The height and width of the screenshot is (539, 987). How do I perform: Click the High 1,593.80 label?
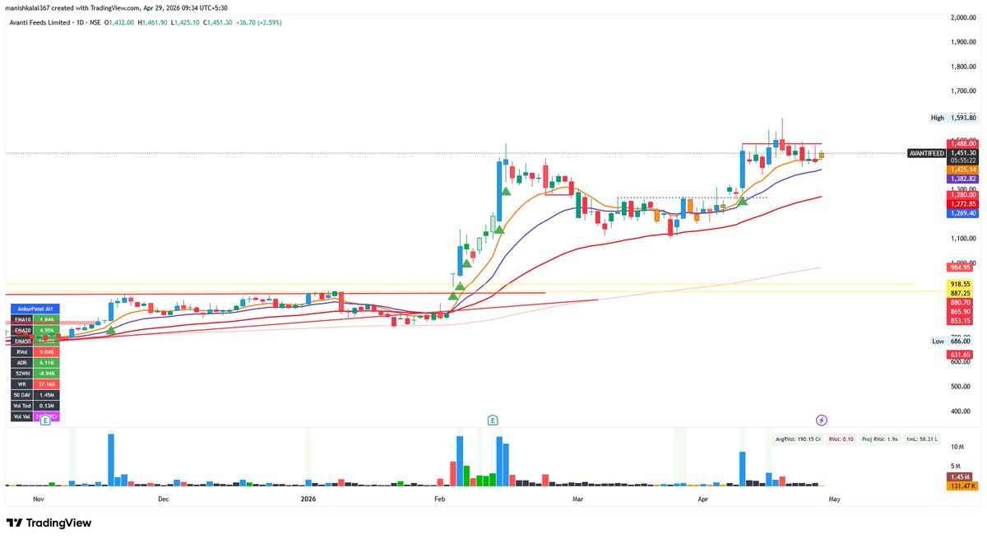[x=954, y=118]
